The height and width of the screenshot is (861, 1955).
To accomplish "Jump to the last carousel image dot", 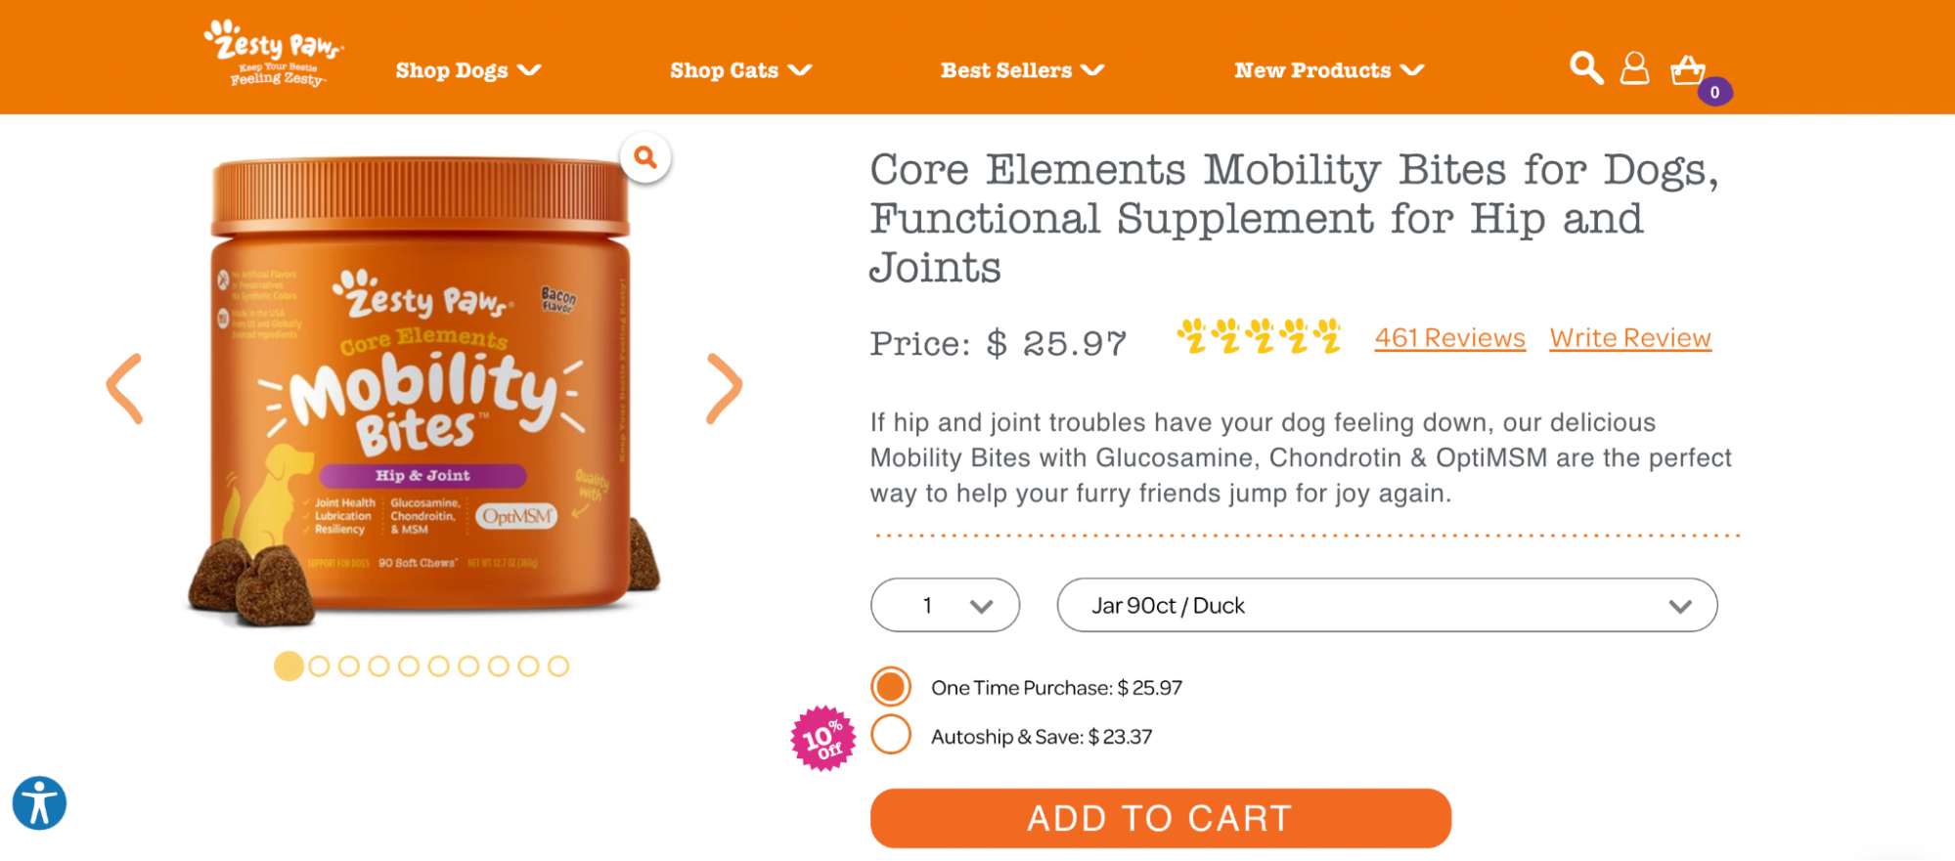I will tap(558, 667).
